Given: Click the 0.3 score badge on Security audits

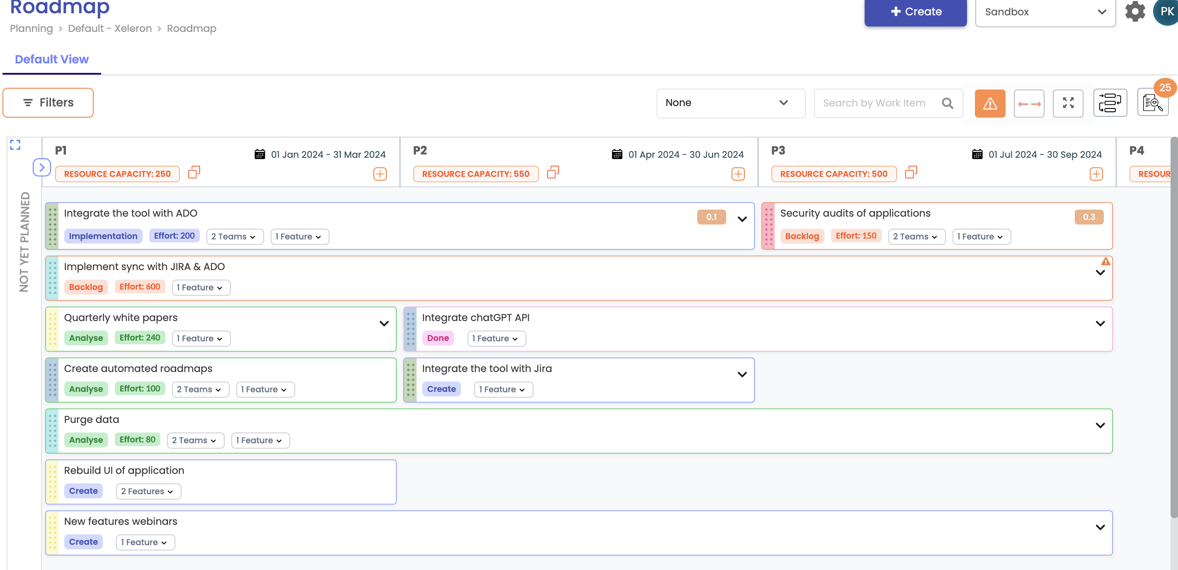Looking at the screenshot, I should [1088, 217].
